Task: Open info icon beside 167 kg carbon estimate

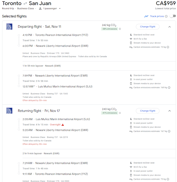Action: (169, 131)
